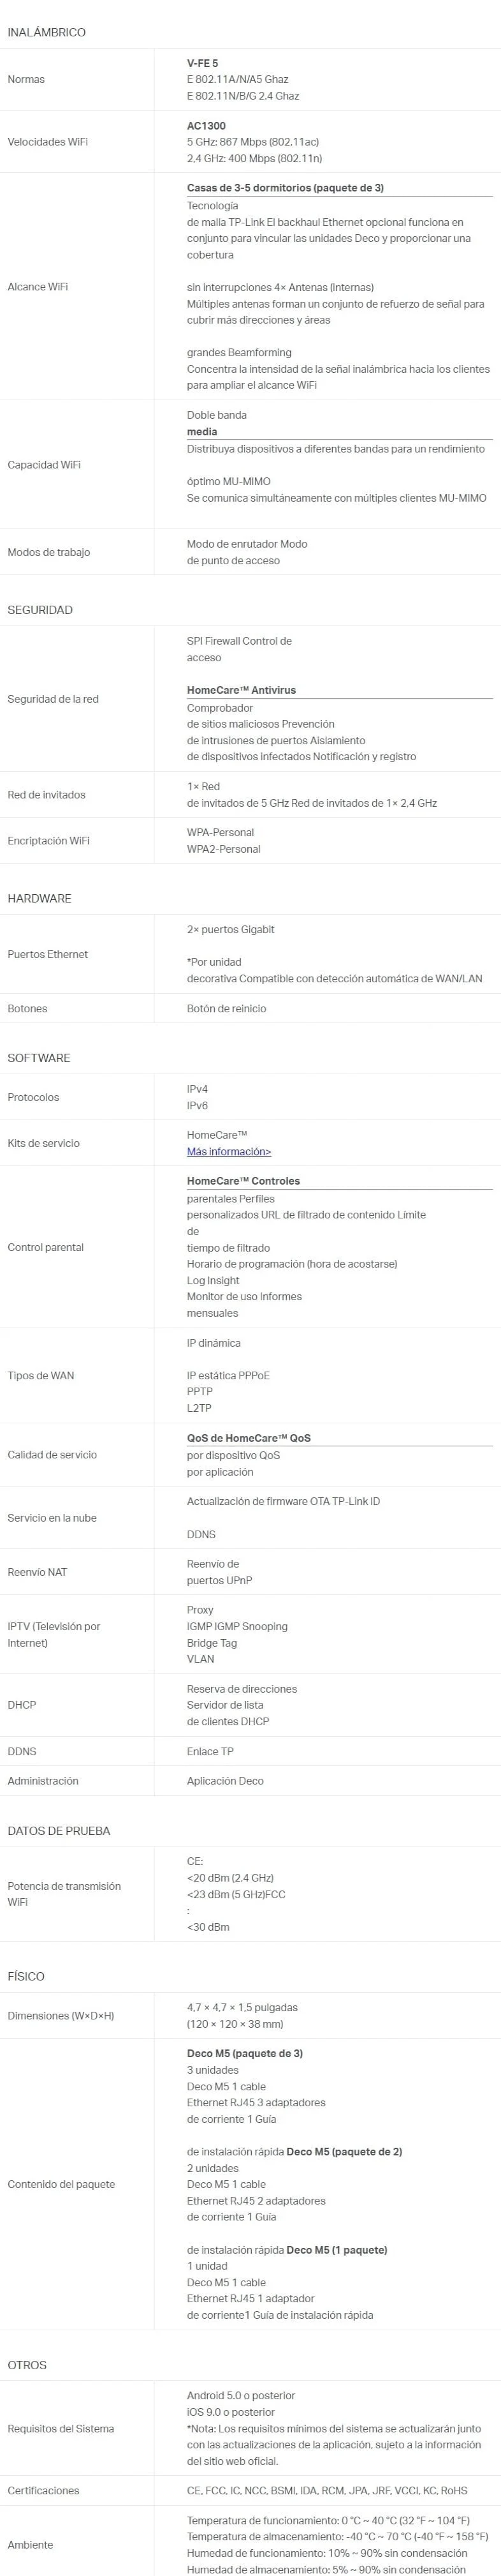501x2576 pixels.
Task: Select the Tipos de WAN row label
Action: [x=41, y=1375]
